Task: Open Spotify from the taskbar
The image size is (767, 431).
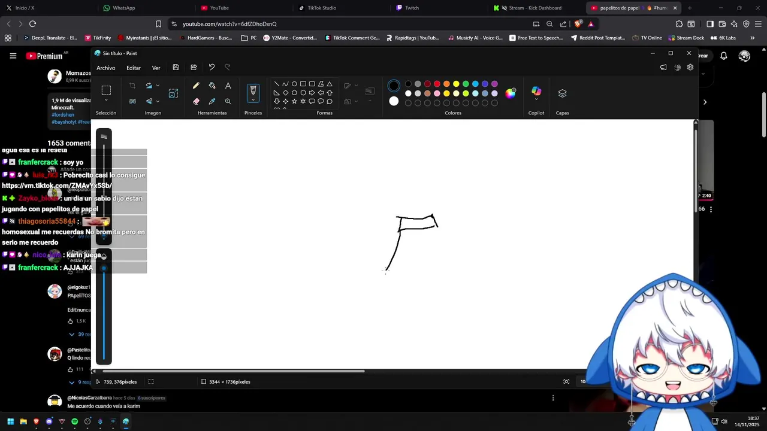Action: (x=74, y=421)
